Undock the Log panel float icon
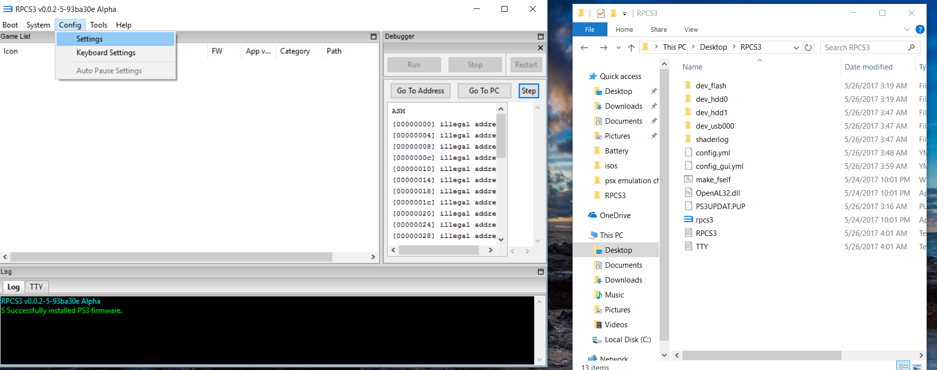This screenshot has height=370, width=937. (x=541, y=272)
